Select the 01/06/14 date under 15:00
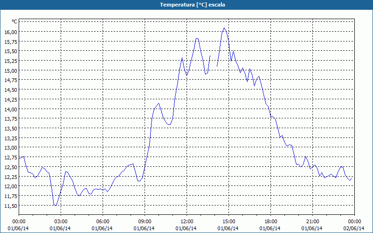 click(228, 228)
